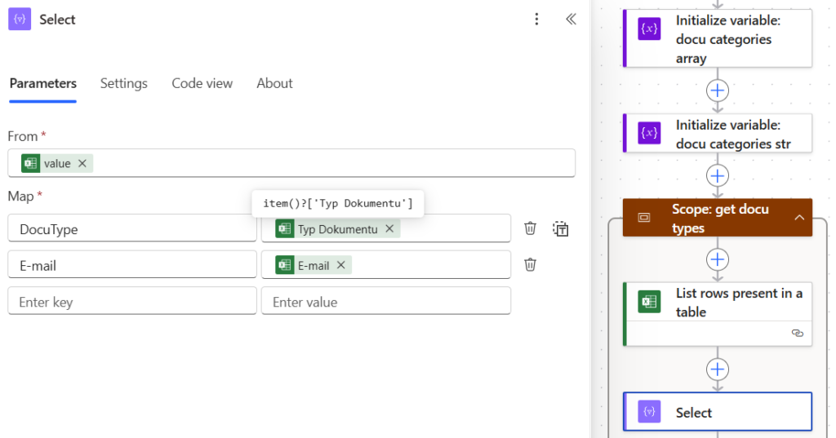Click the Enter key placeholder field
Screen dimensions: 836x438
132,302
